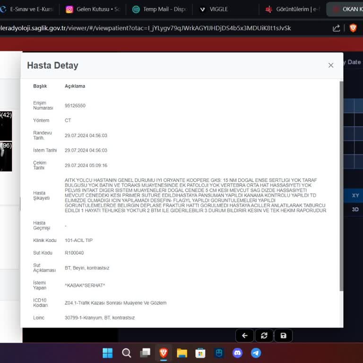Click the share icon in address bar

click(337, 28)
